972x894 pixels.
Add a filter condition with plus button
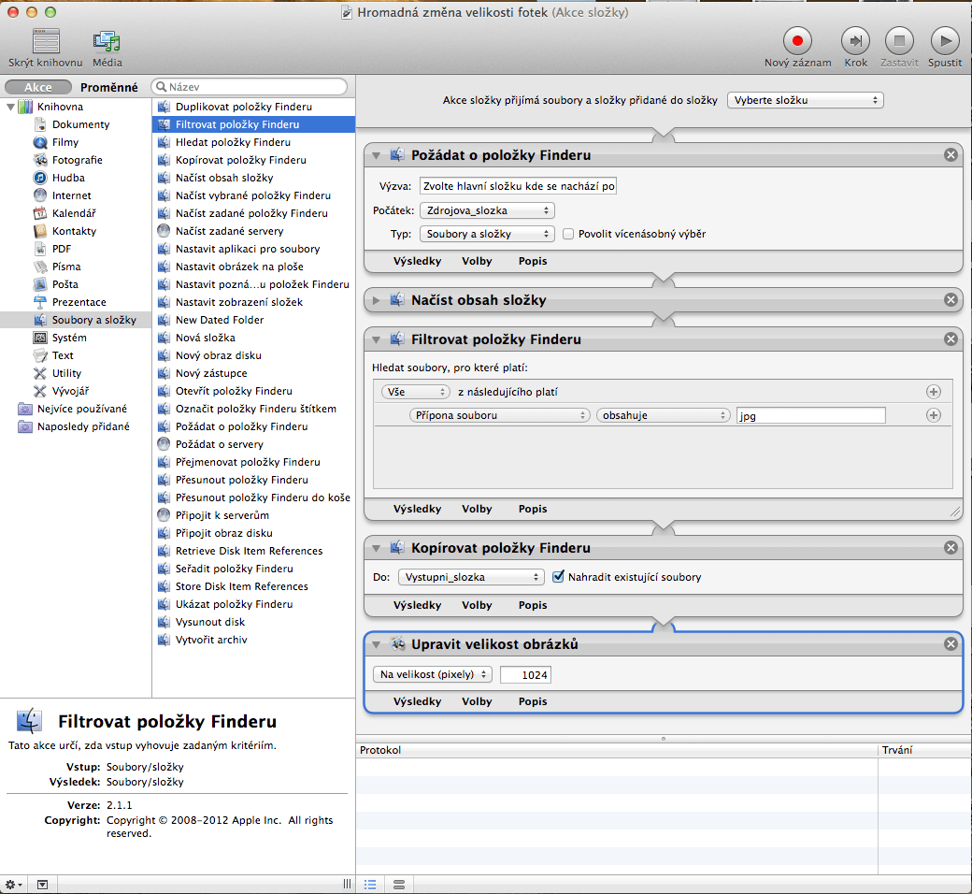tap(933, 415)
